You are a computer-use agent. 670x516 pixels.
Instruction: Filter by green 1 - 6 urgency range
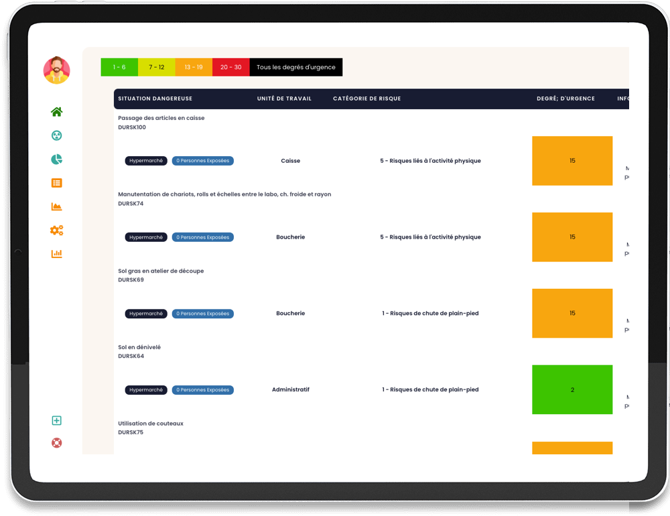coord(119,67)
